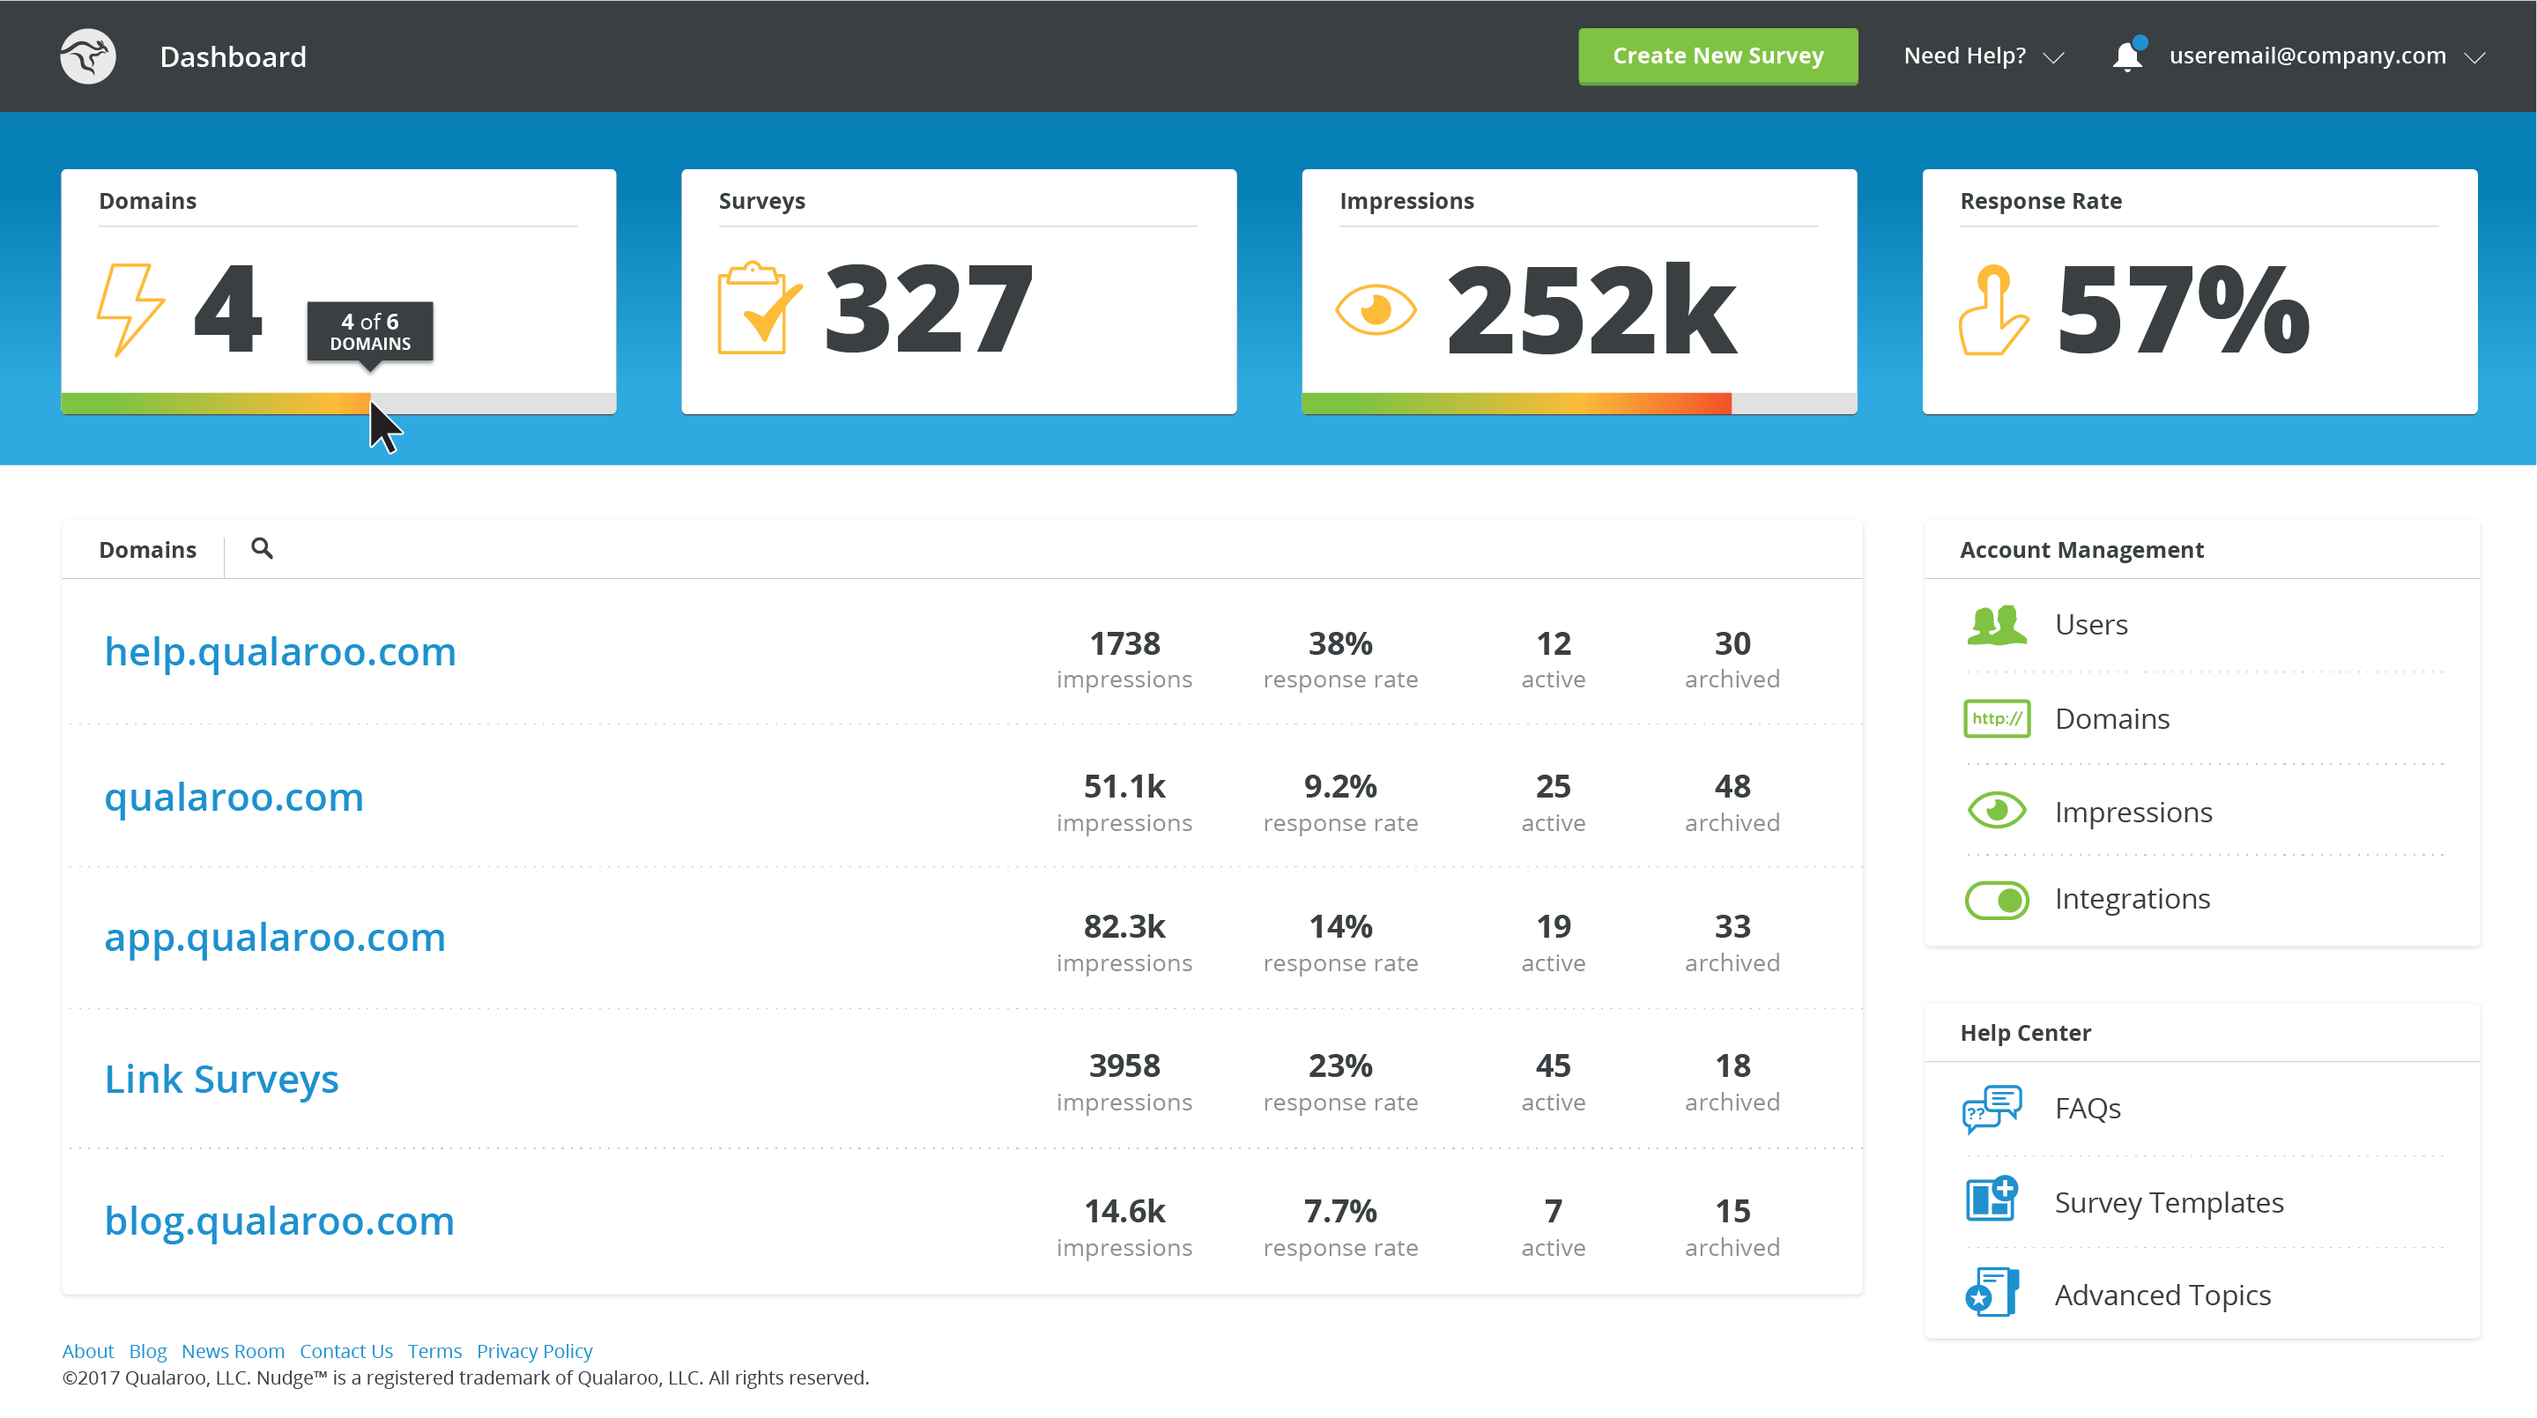The width and height of the screenshot is (2537, 1418).
Task: Open blog.qualaroo.com domain
Action: tap(279, 1220)
